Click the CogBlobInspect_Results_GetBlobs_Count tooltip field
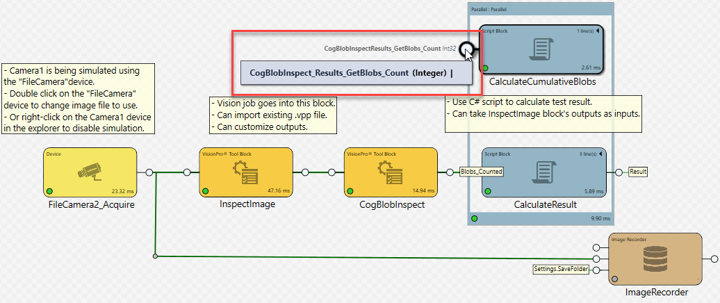Screen dimensions: 720x303 tap(356, 73)
